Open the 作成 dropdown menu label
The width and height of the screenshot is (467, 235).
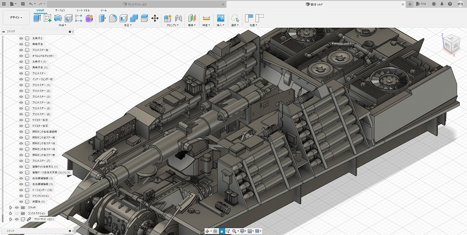62,25
